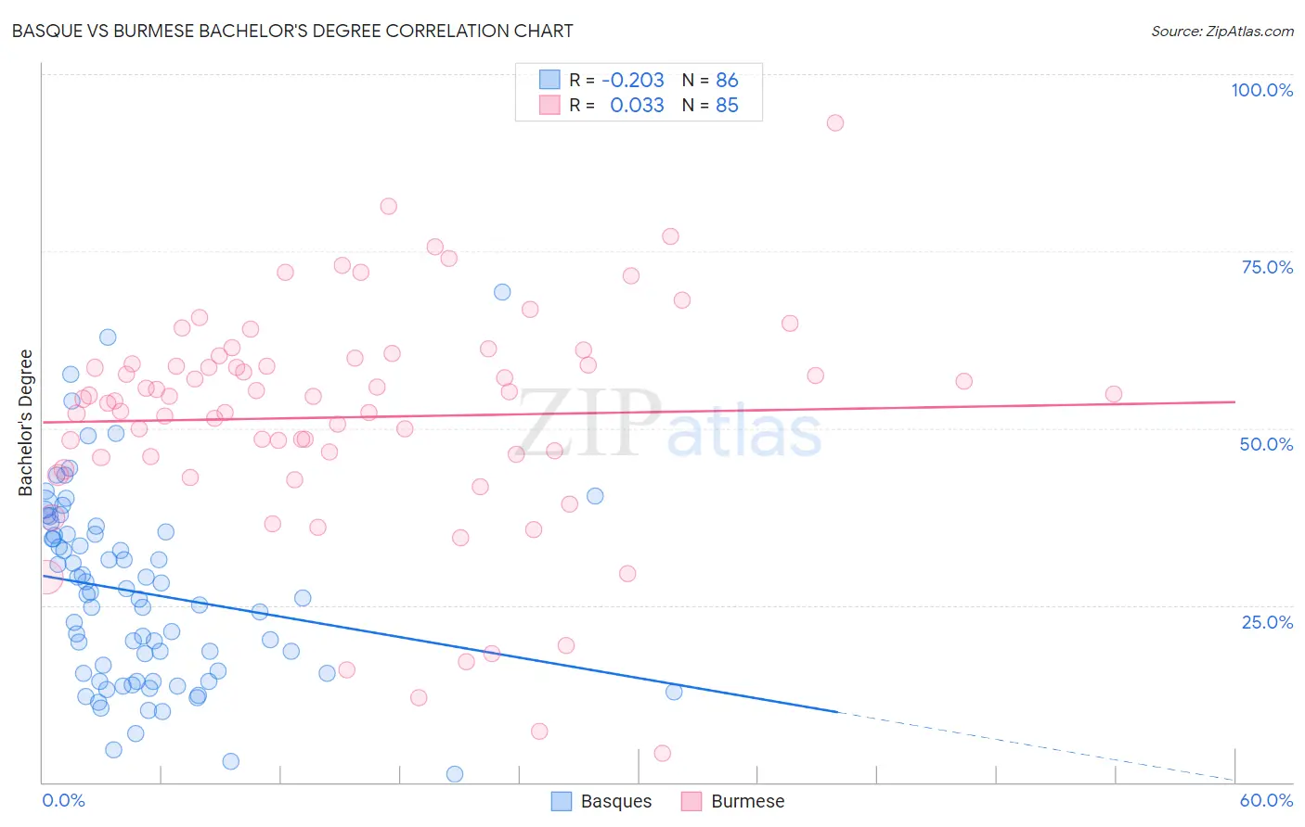Click the 100.0% y-axis label
The height and width of the screenshot is (827, 1305).
coord(1261,90)
